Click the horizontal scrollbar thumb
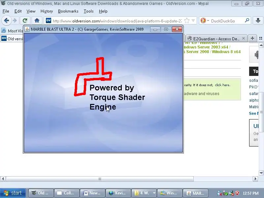 [x=100, y=179]
